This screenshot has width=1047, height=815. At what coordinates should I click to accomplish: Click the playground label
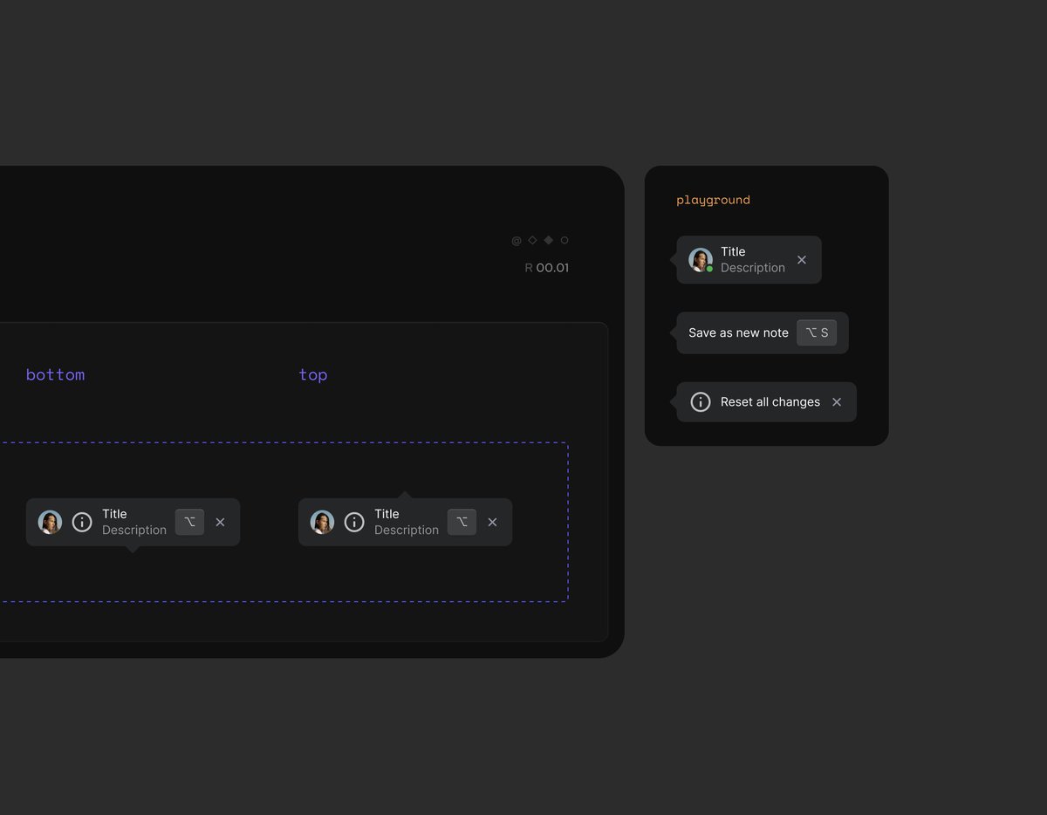tap(713, 200)
